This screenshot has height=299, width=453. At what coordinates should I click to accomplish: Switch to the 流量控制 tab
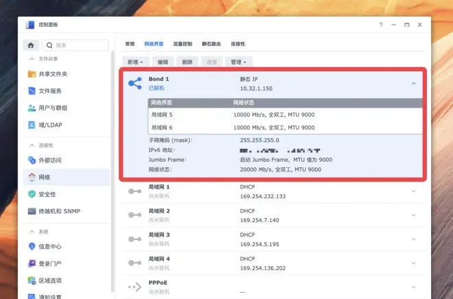(x=183, y=44)
